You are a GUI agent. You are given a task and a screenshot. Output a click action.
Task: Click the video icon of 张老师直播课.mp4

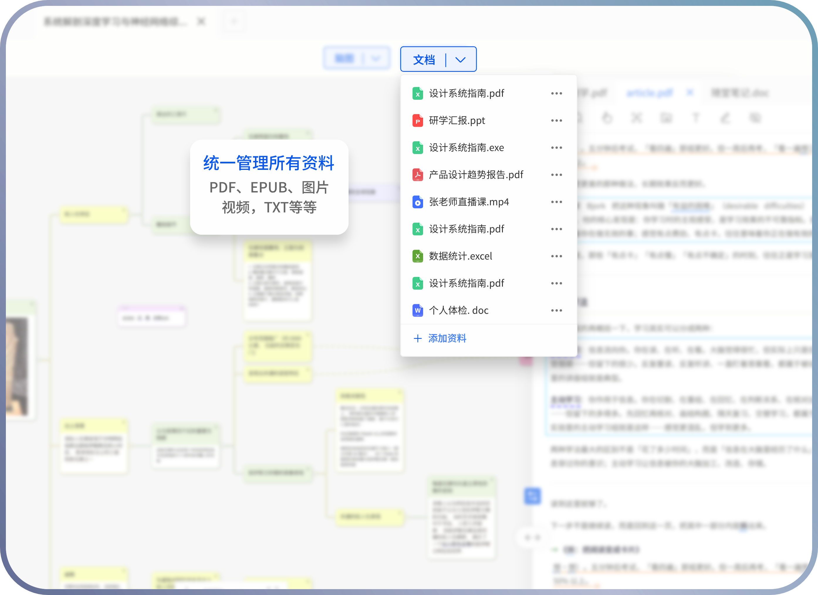tap(418, 202)
